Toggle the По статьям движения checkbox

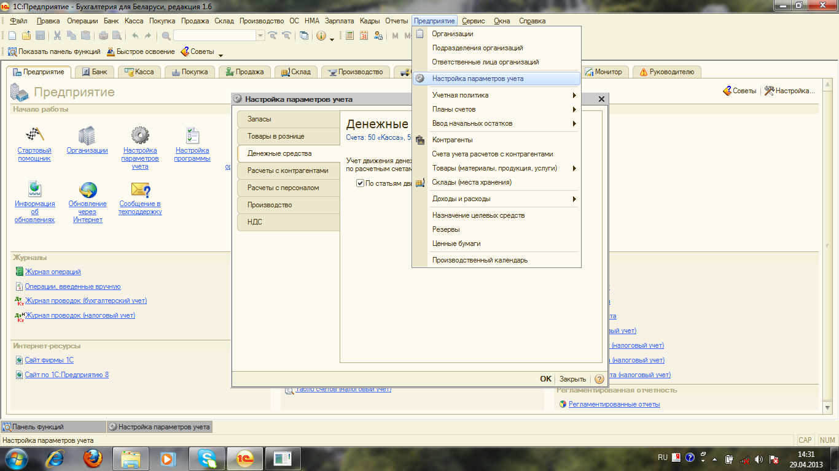(x=361, y=183)
